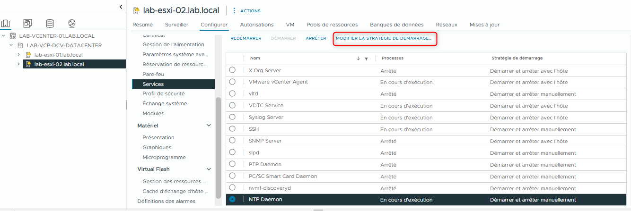This screenshot has height=211, width=631.
Task: Select the PC/SC Smart Card Daemon radio
Action: click(232, 176)
